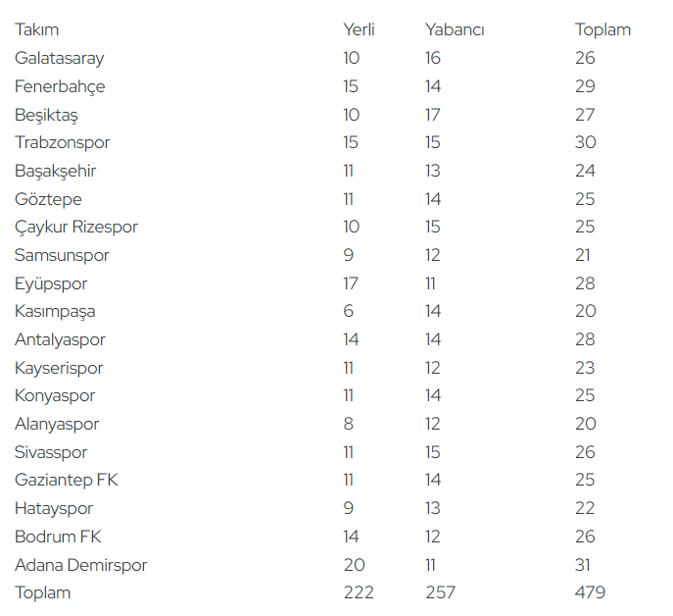Select Kasımpaşa in the table

[55, 311]
